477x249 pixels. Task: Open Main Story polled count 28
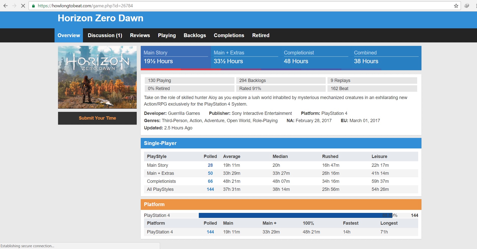click(210, 165)
